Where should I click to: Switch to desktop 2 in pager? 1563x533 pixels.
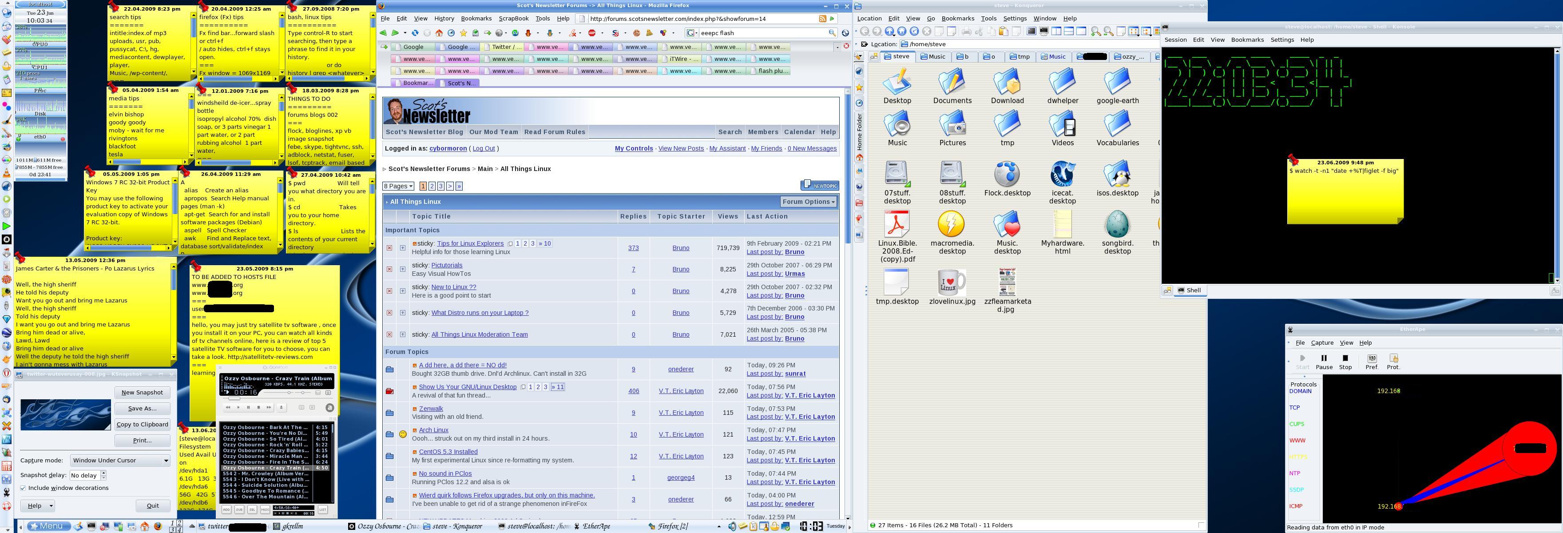pyautogui.click(x=179, y=523)
